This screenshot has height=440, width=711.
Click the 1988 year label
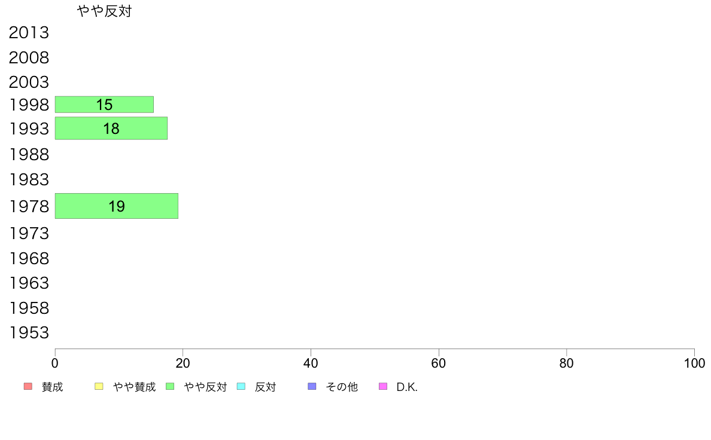pos(29,154)
